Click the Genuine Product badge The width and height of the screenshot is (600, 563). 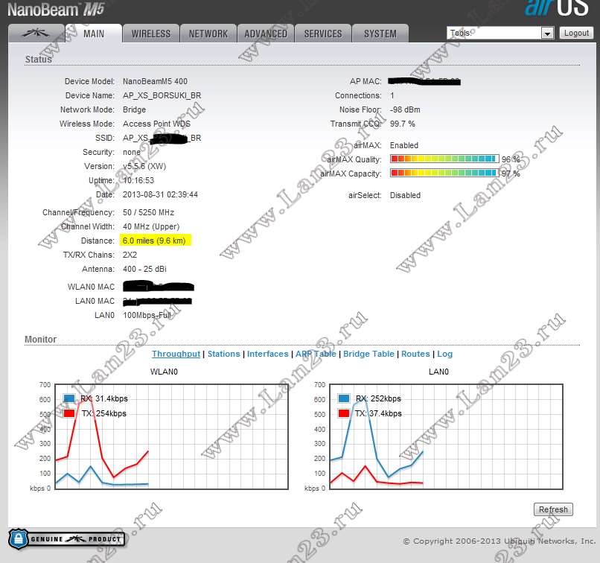[66, 539]
